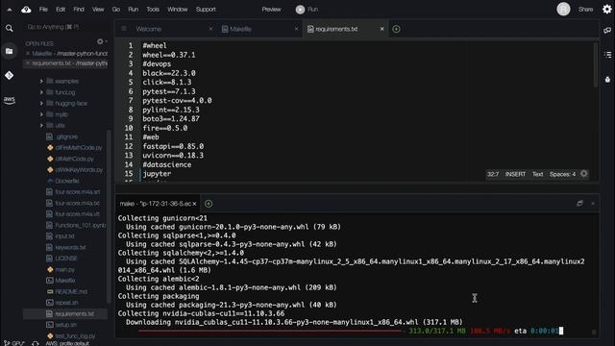The width and height of the screenshot is (615, 346).
Task: Open the Source Control panel
Action: 10,75
